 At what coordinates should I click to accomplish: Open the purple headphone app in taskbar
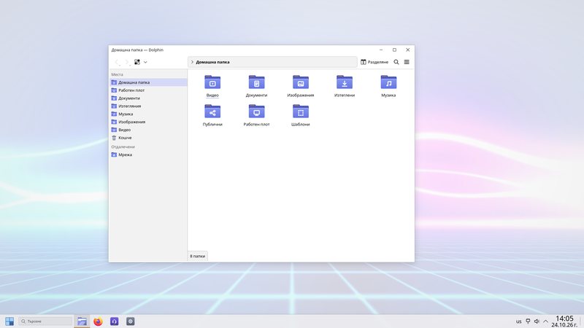[115, 321]
